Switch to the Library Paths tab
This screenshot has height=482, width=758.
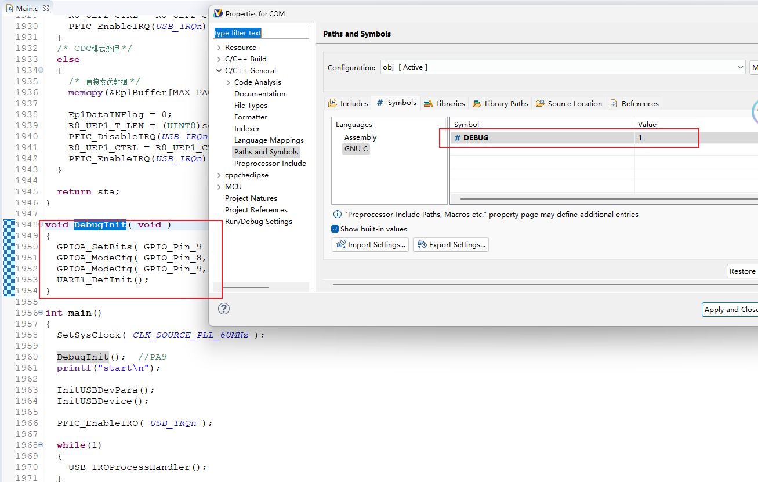[x=501, y=103]
